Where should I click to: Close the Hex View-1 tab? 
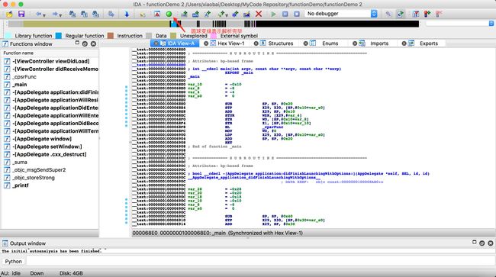(x=206, y=43)
